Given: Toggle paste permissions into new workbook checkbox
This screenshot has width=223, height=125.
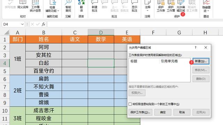Looking at the screenshot, I should coord(130,104).
